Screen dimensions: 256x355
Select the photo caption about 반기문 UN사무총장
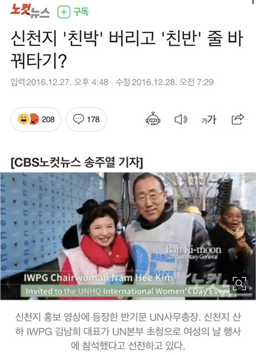click(x=128, y=331)
